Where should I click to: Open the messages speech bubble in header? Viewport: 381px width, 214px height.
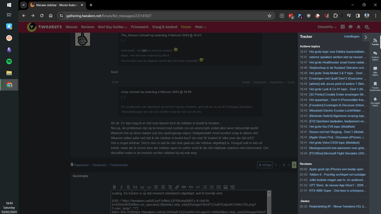tap(351, 27)
